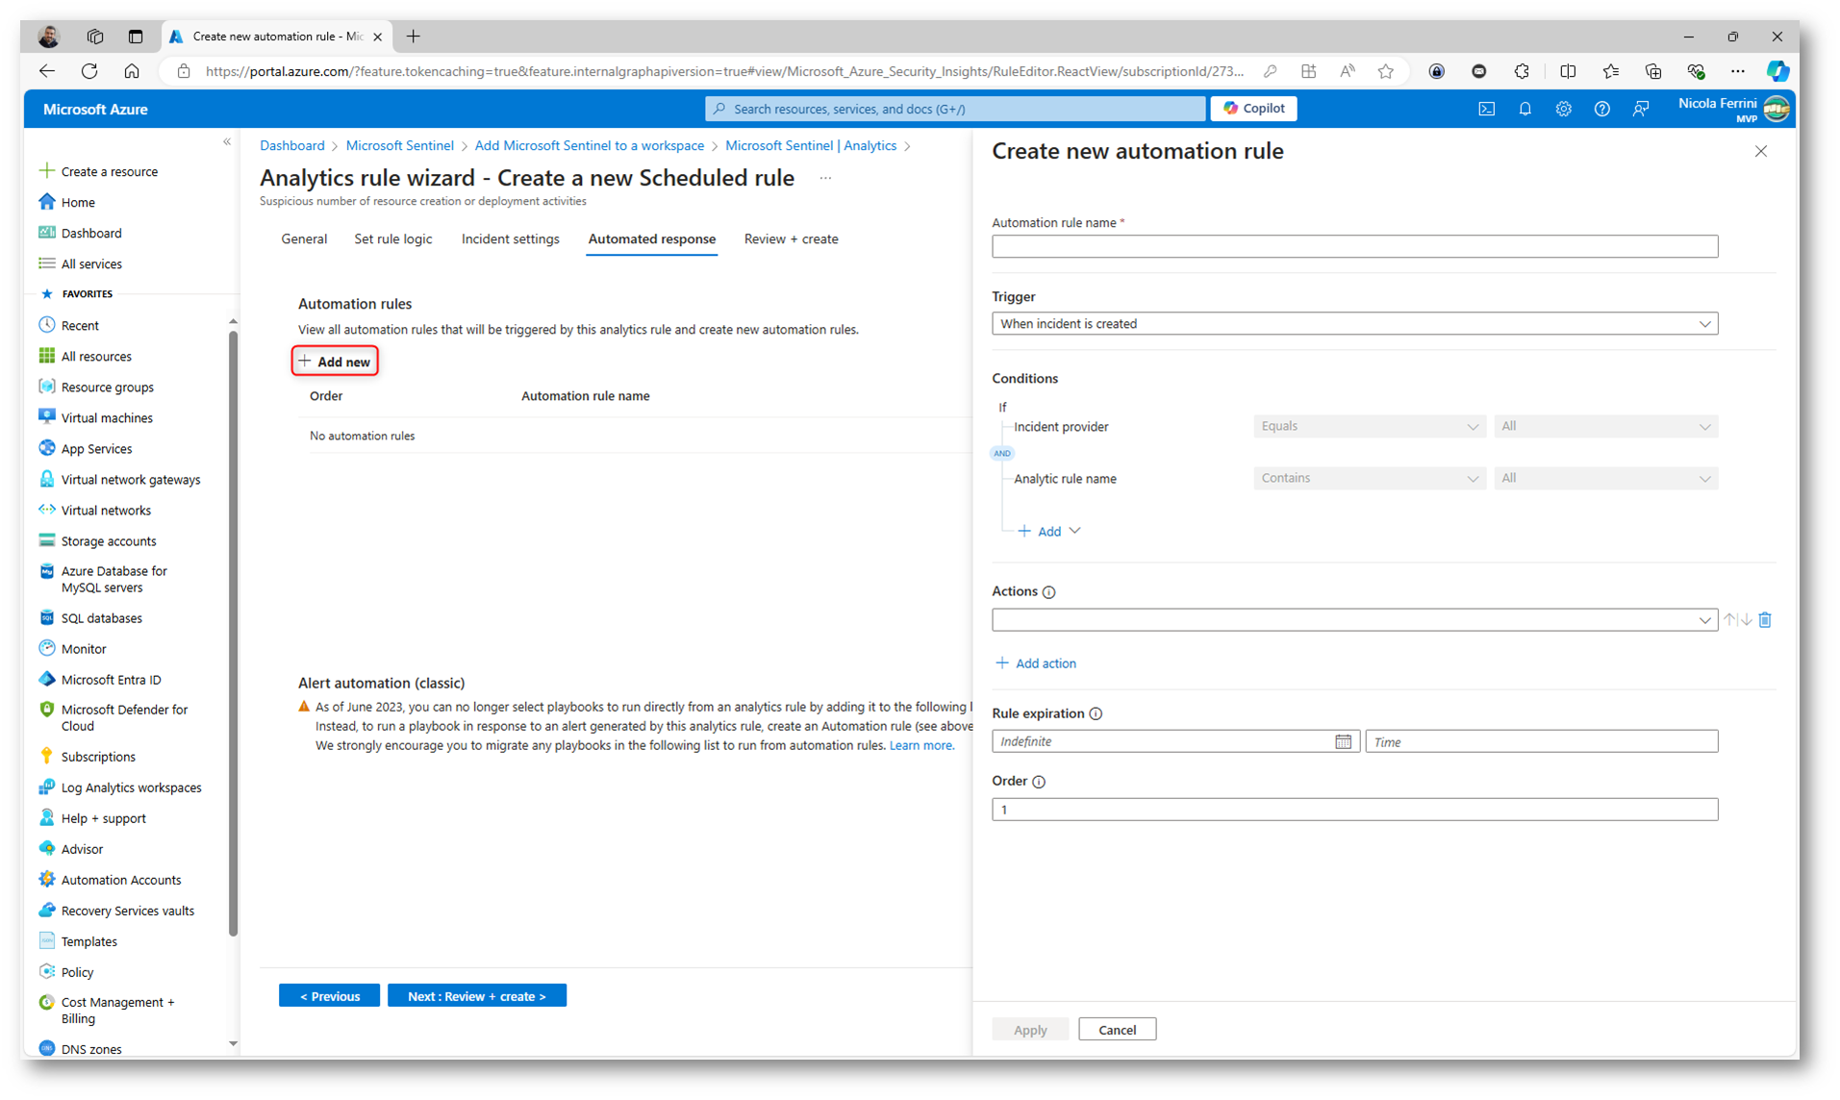Open Virtual machines in sidebar
1840x1100 pixels.
point(107,417)
